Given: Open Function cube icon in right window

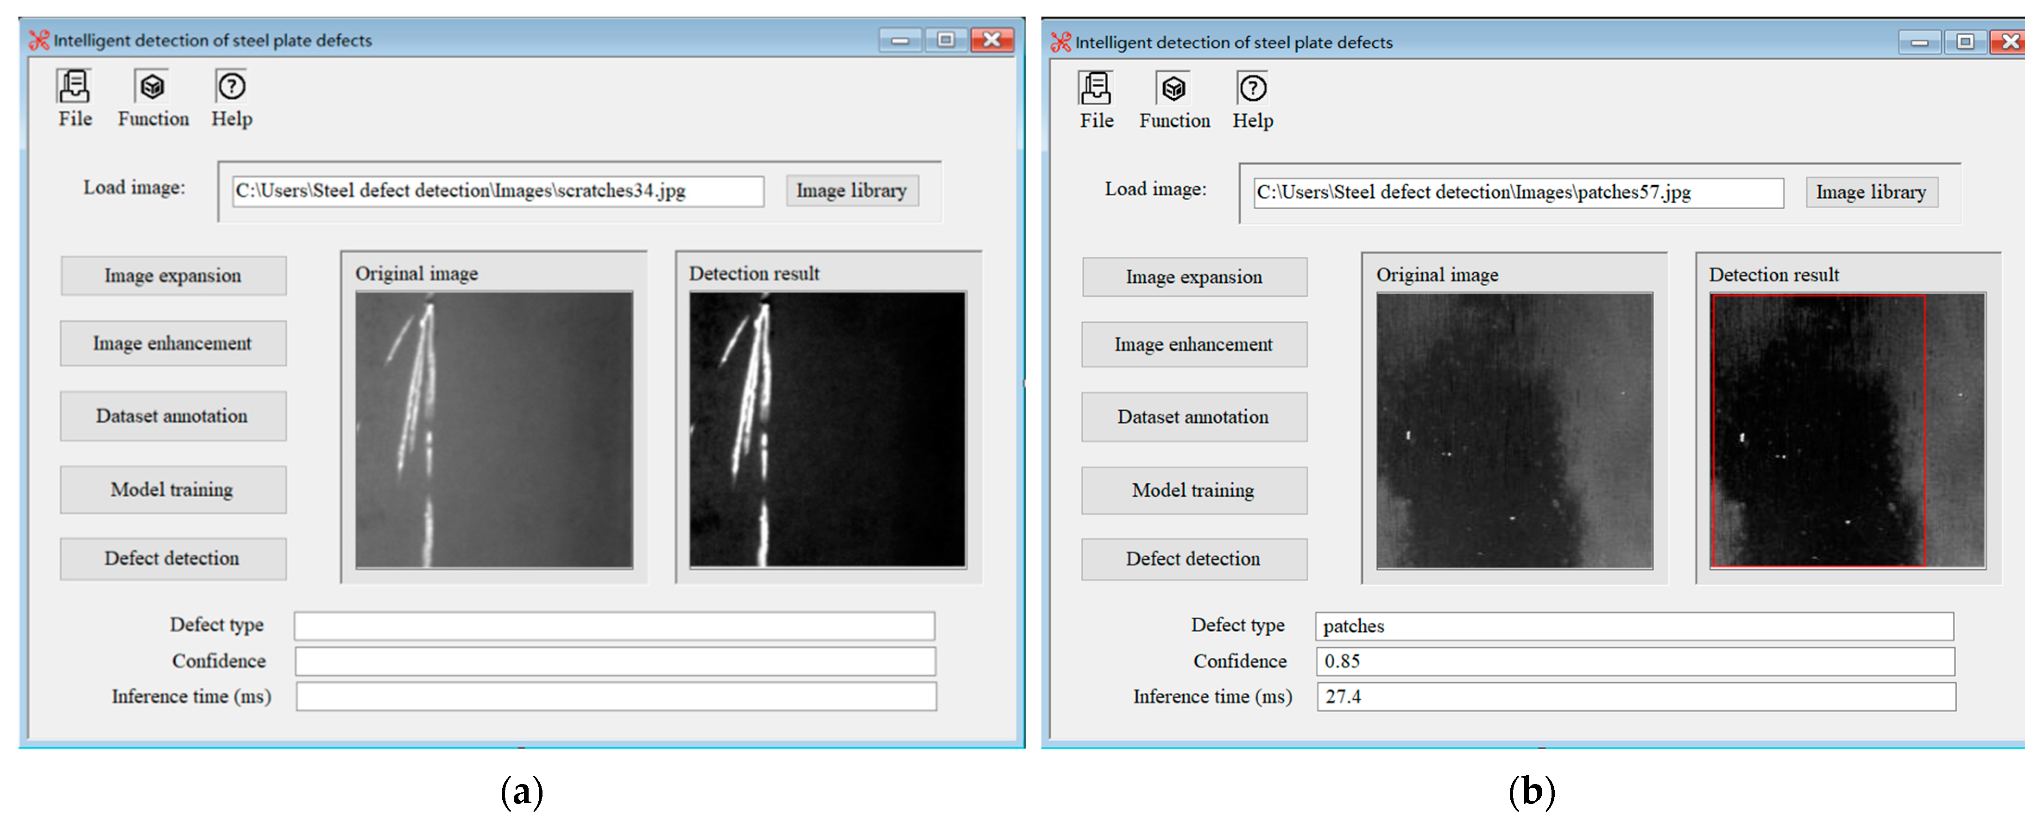Looking at the screenshot, I should [1173, 88].
